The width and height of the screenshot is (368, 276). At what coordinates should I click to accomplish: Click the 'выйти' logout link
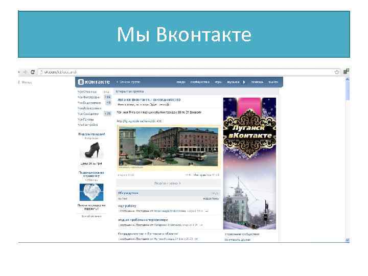(273, 82)
